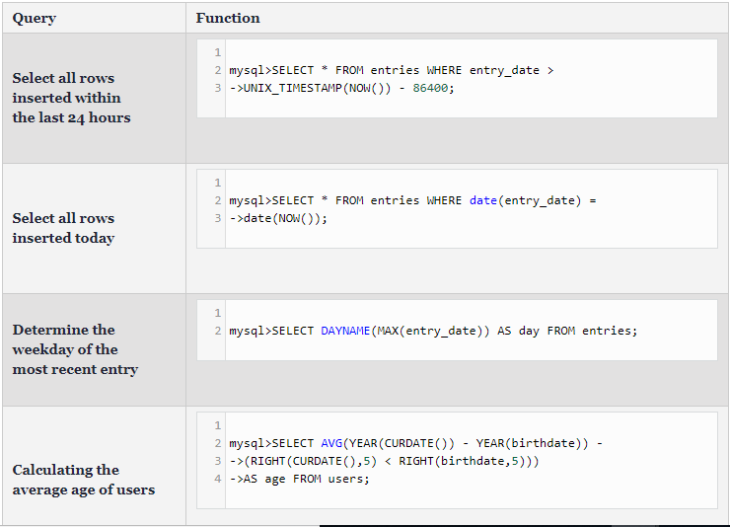Click the blue DAYNAME function keyword
Screen dimensions: 730x527
tap(345, 331)
